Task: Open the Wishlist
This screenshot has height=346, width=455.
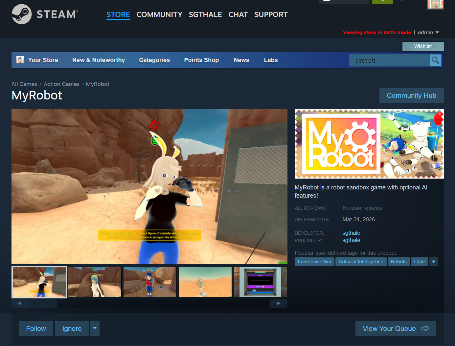Action: (x=423, y=46)
